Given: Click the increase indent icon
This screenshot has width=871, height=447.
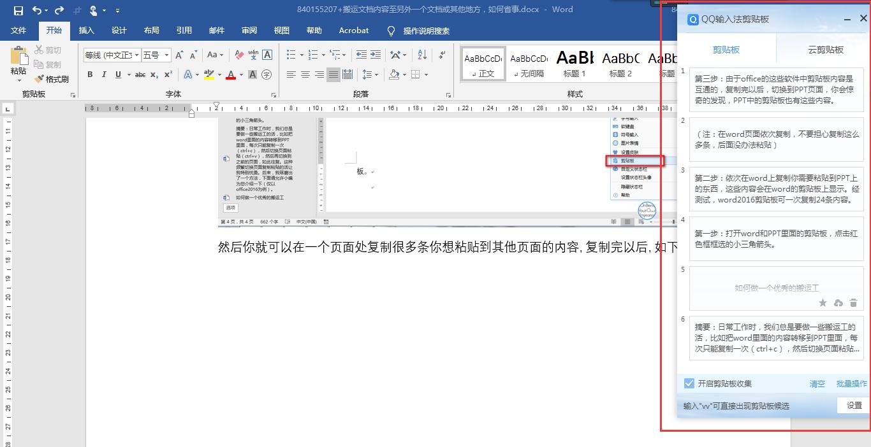Looking at the screenshot, I should pos(376,55).
